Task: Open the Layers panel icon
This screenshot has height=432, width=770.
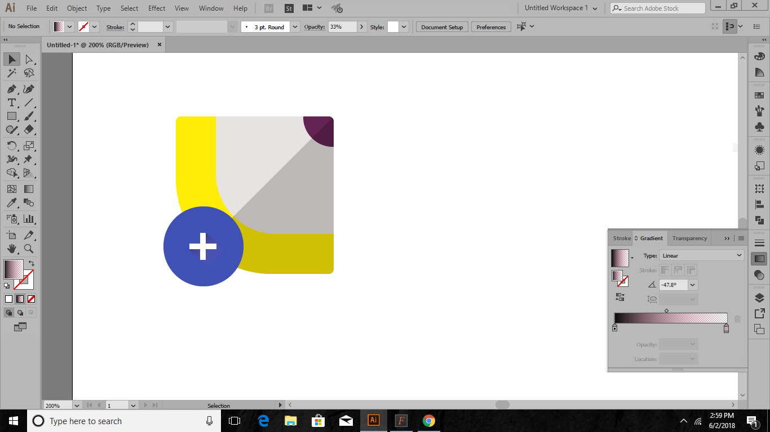Action: 759,298
